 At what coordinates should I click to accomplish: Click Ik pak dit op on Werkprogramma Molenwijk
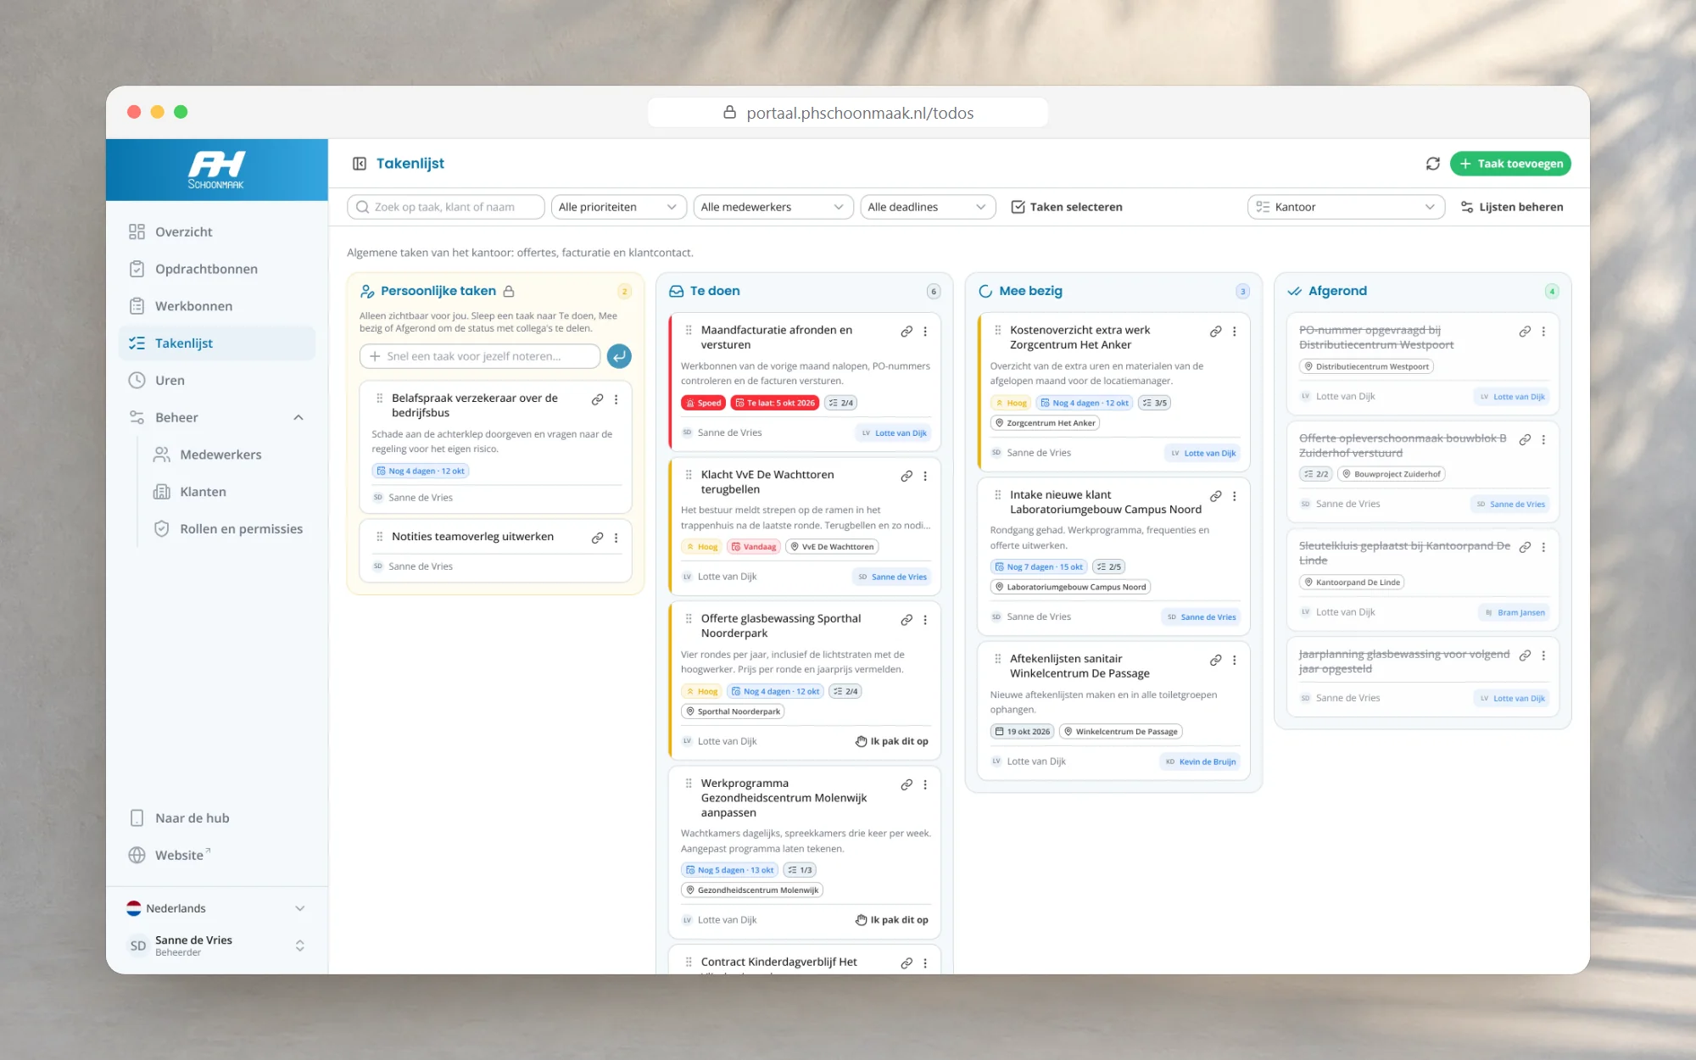(891, 920)
